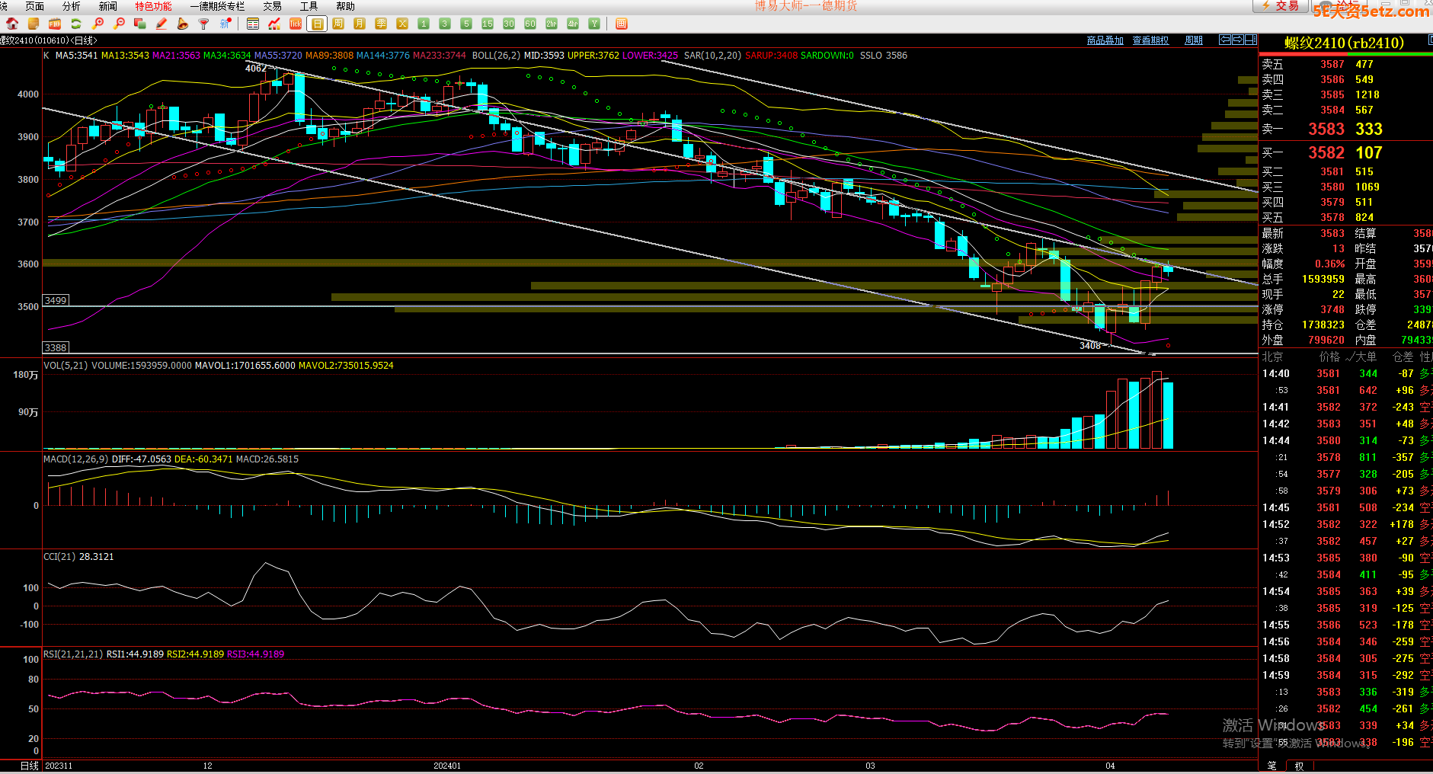Open the 特色功能 menu
1433x774 pixels.
pyautogui.click(x=153, y=6)
